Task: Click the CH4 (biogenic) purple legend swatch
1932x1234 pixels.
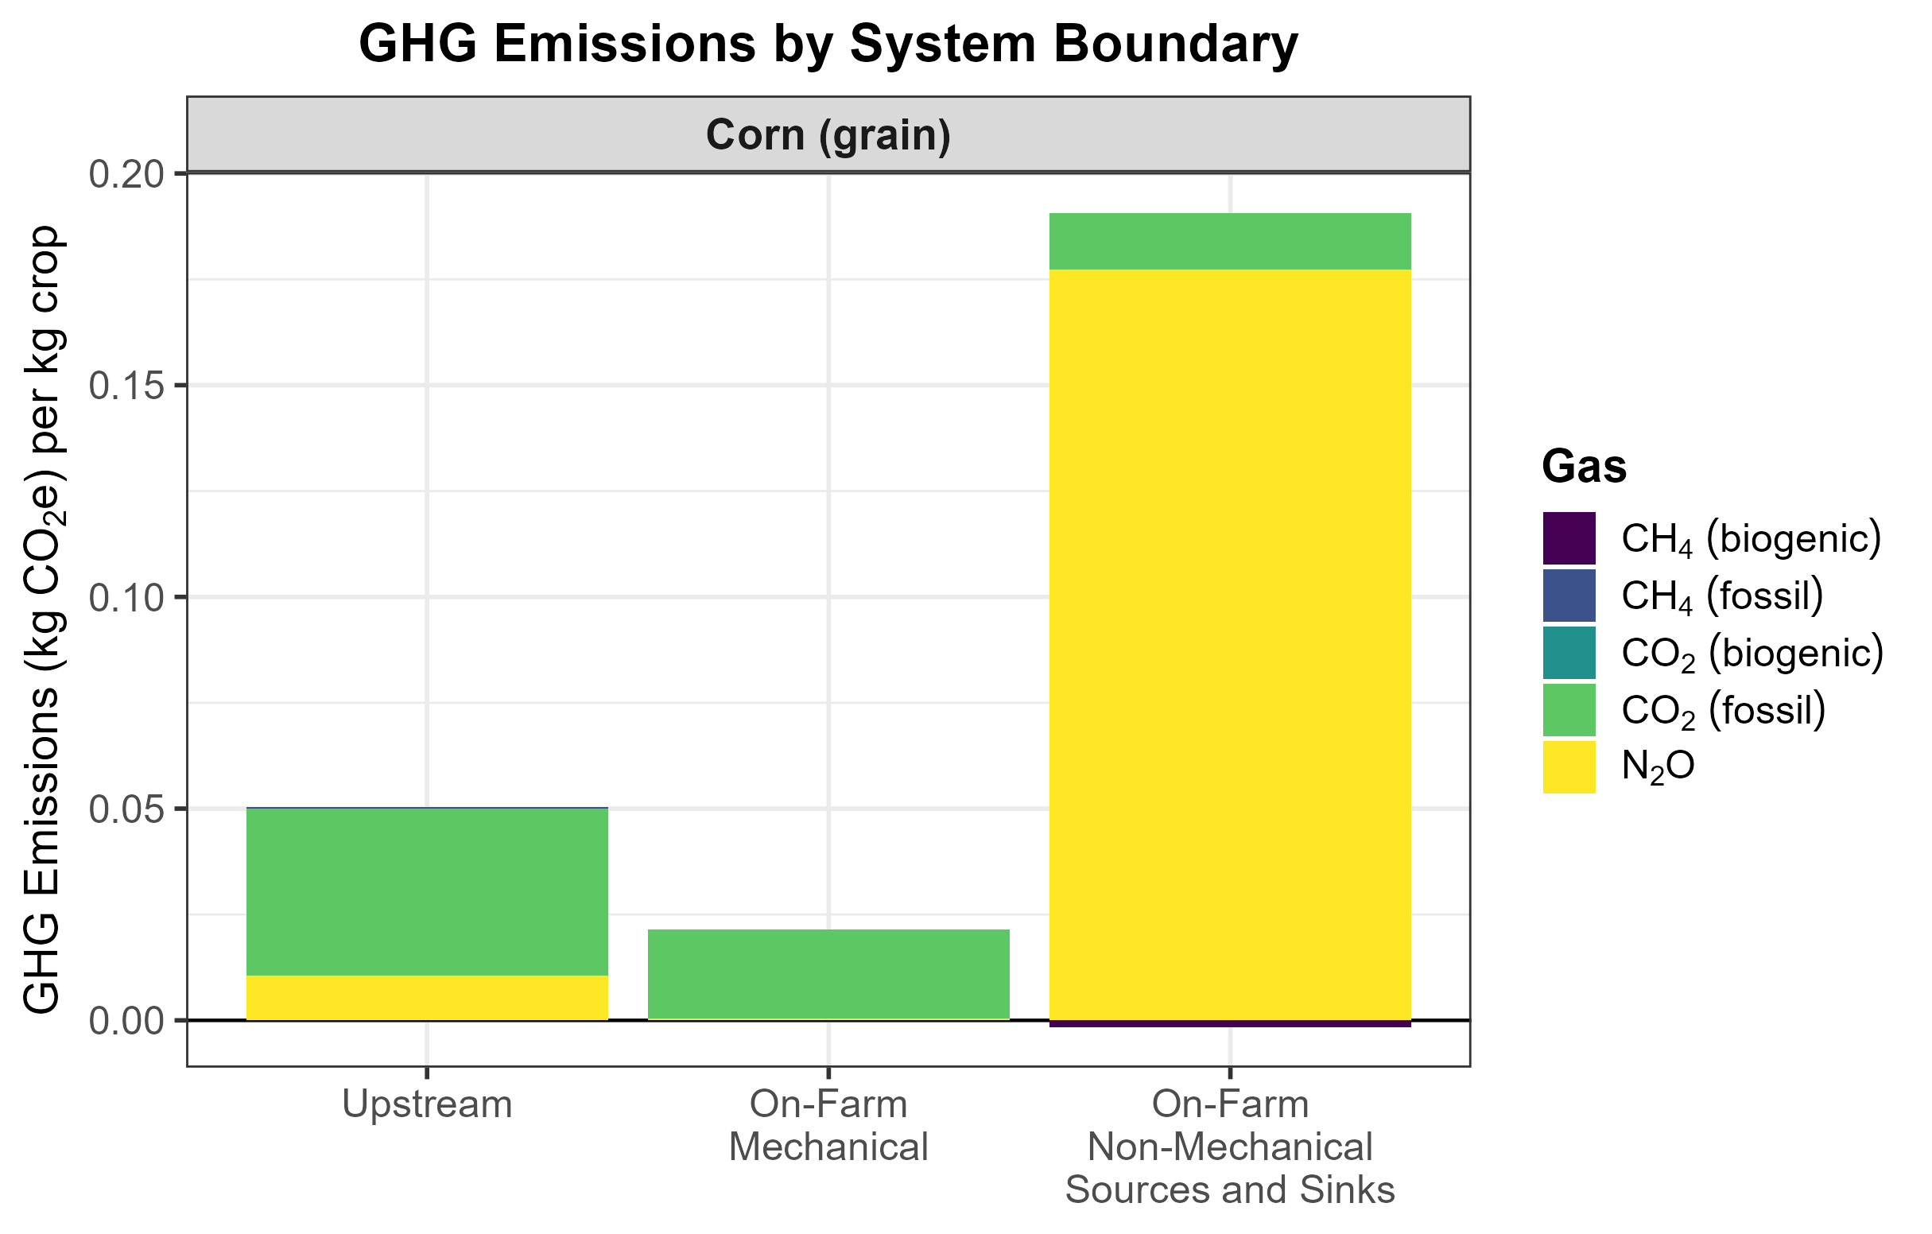Action: point(1569,538)
